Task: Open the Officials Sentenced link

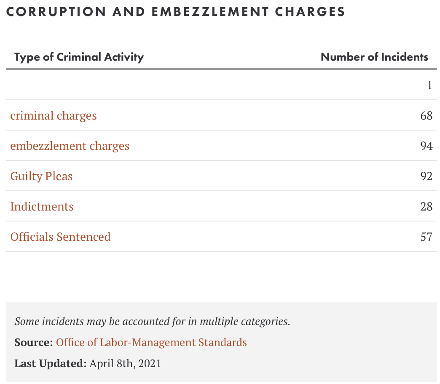Action: (60, 237)
